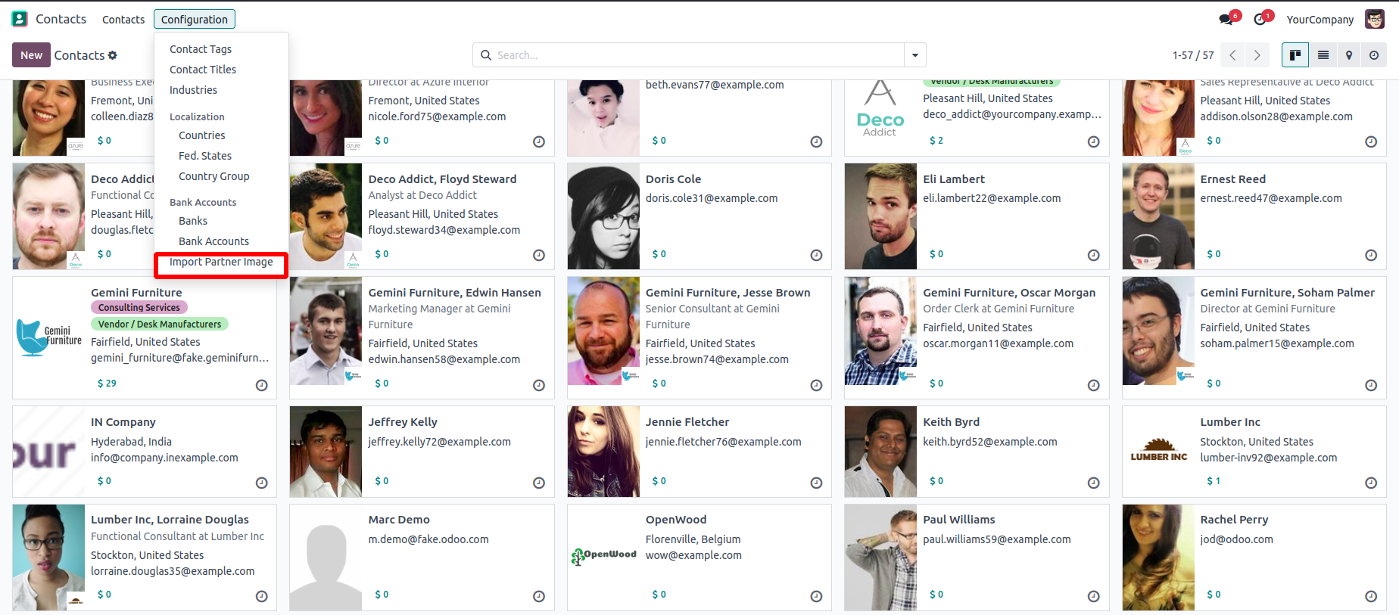Open the Contacts app home icon
Image resolution: width=1399 pixels, height=615 pixels.
(x=20, y=19)
